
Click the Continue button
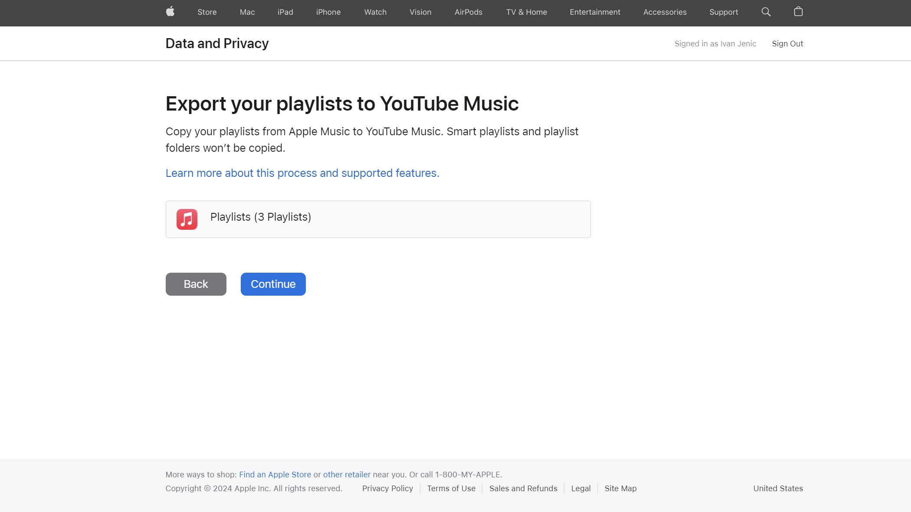tap(273, 284)
